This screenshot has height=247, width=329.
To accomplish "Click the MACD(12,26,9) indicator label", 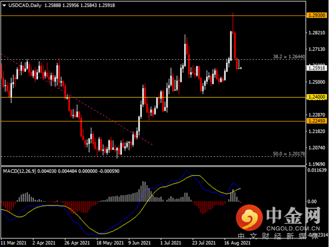I will (20, 171).
